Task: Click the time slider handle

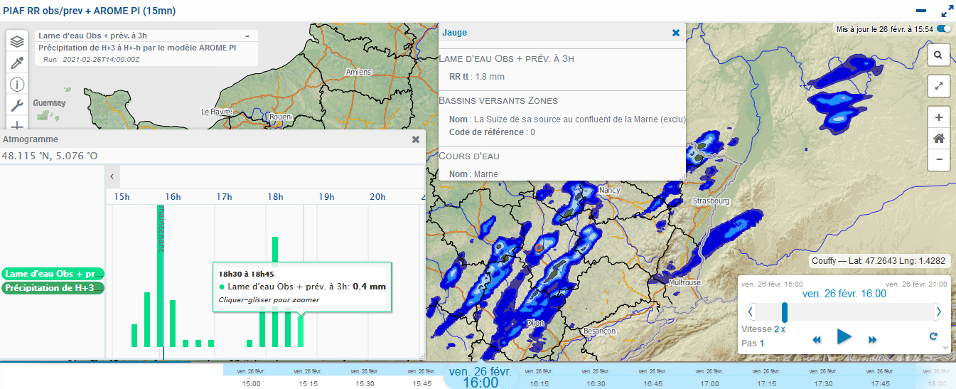Action: pos(785,312)
